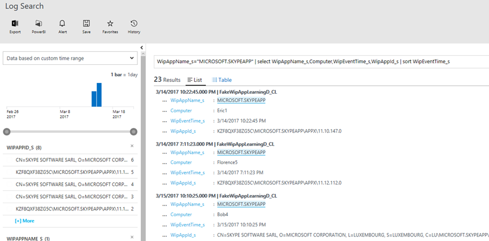Click the first MICROSOFT.SKYPEAPP value link
The width and height of the screenshot is (489, 241).
[x=241, y=100]
